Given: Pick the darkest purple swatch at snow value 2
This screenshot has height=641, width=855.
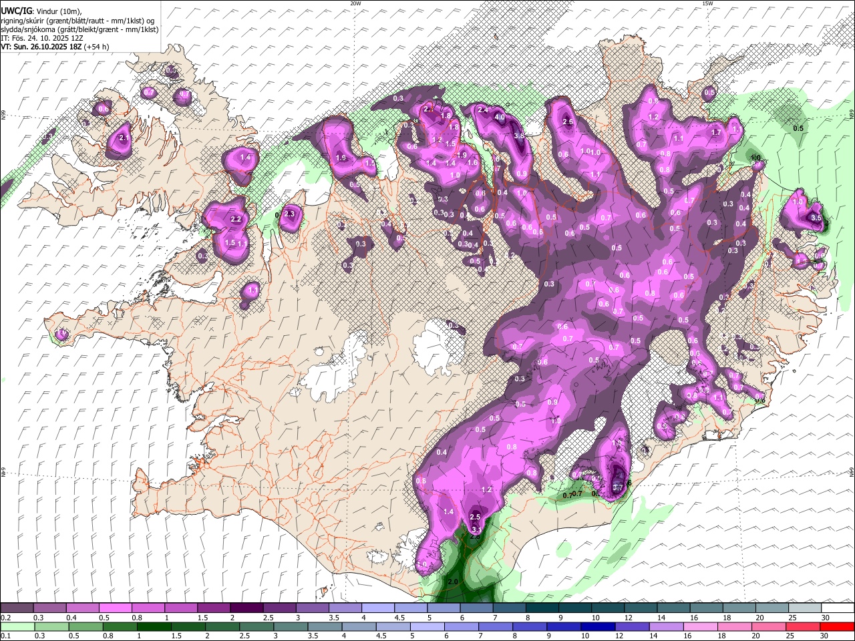Looking at the screenshot, I should tap(246, 608).
